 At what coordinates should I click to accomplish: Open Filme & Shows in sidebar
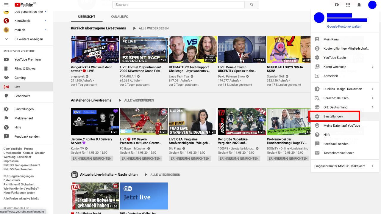(x=26, y=69)
